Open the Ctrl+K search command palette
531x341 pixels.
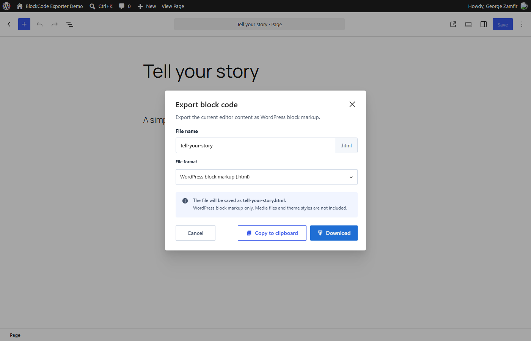click(101, 6)
